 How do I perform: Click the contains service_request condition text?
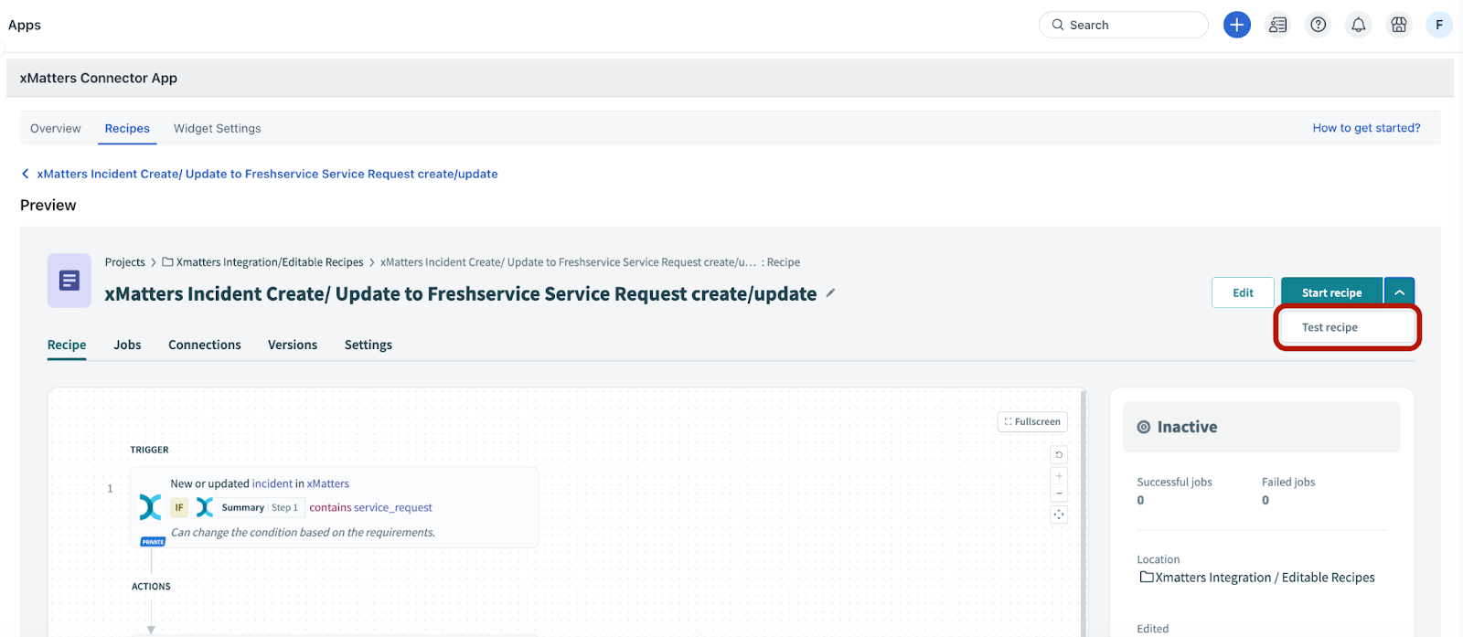pyautogui.click(x=370, y=507)
